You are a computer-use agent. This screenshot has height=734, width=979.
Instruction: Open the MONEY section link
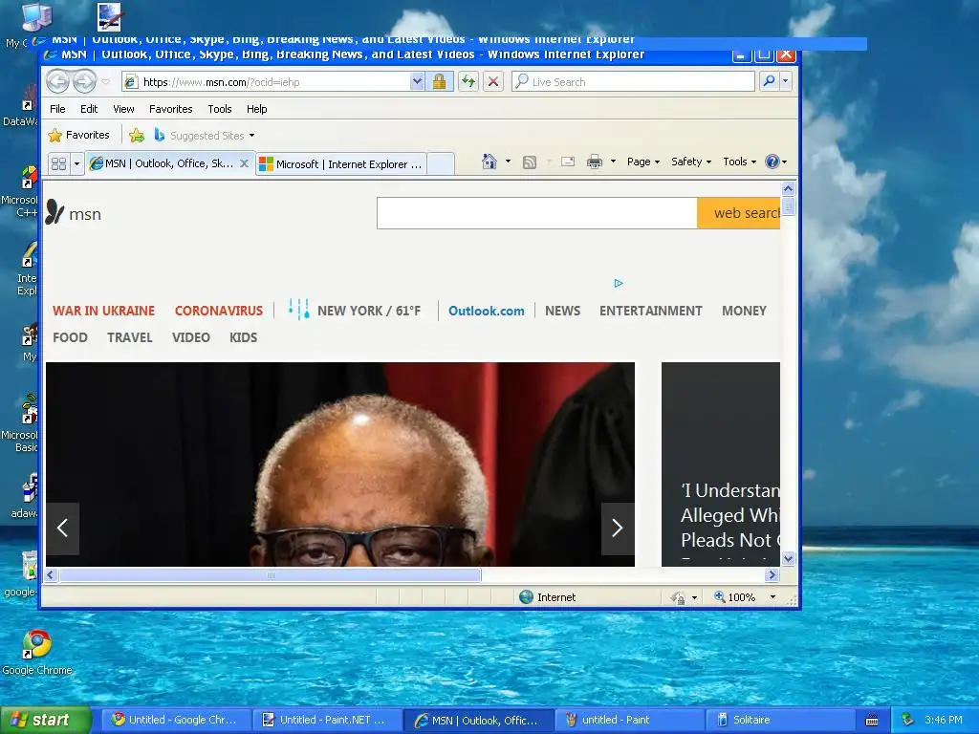[x=744, y=311]
